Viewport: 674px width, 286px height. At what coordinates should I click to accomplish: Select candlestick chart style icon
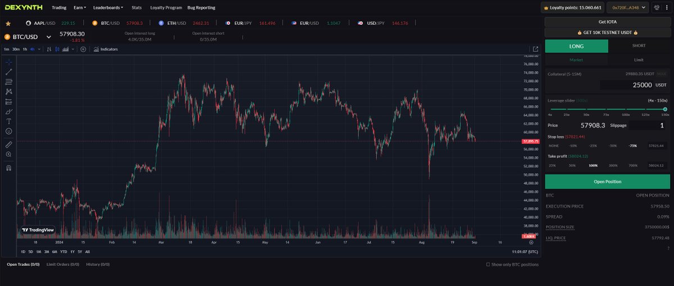click(57, 49)
